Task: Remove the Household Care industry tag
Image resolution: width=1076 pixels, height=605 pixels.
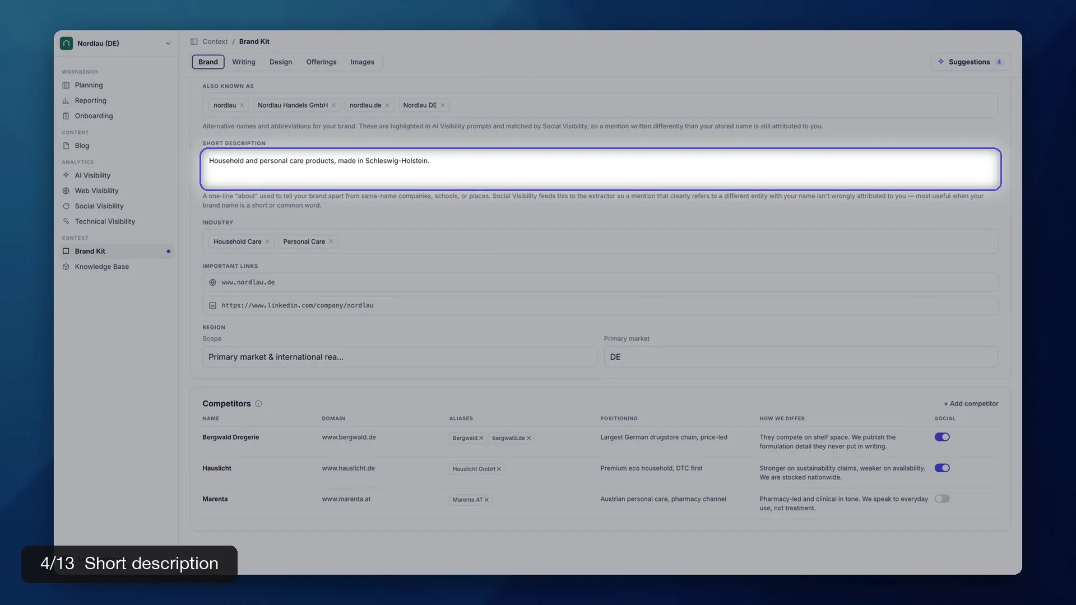Action: [267, 241]
